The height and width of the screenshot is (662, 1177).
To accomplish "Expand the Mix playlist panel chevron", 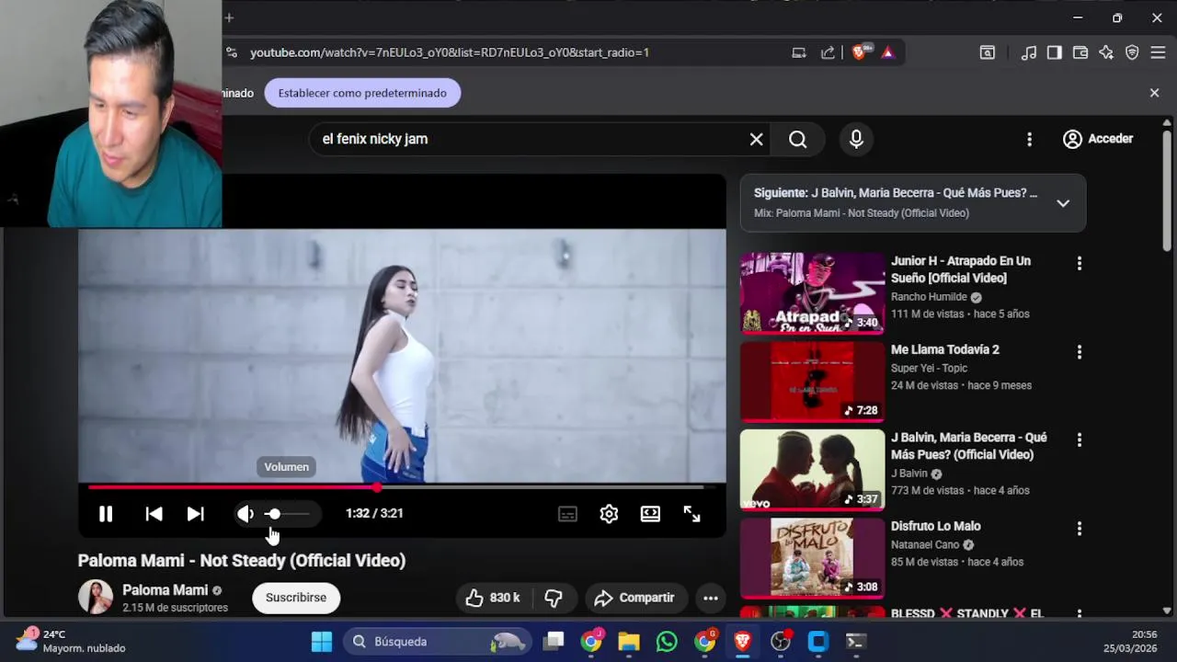I will click(1063, 203).
